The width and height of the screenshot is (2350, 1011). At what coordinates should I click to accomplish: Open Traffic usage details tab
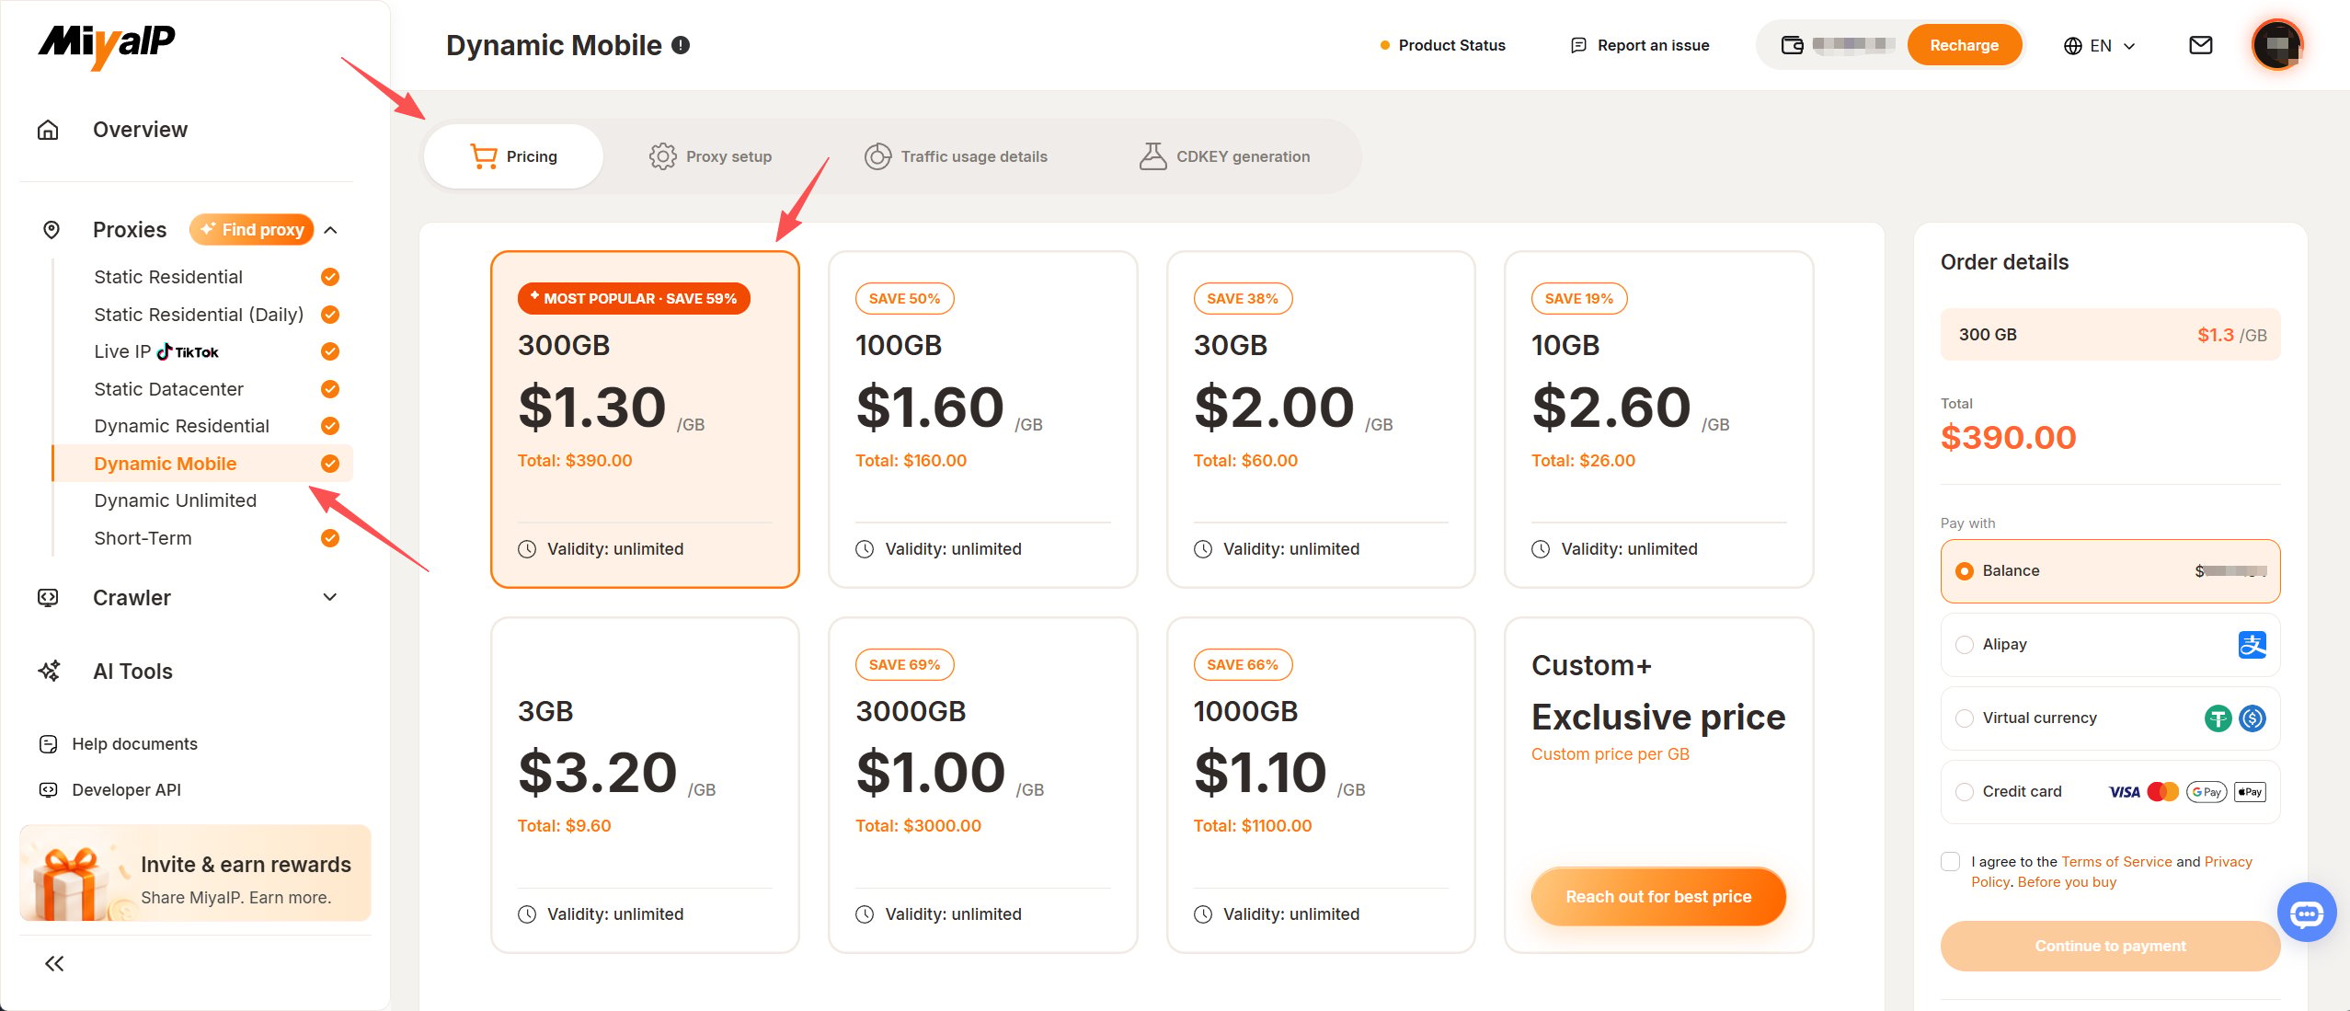click(x=956, y=156)
